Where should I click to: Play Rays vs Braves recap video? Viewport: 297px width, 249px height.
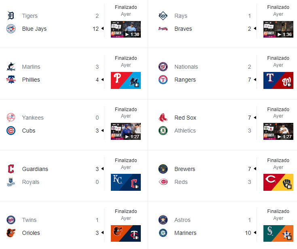click(278, 29)
